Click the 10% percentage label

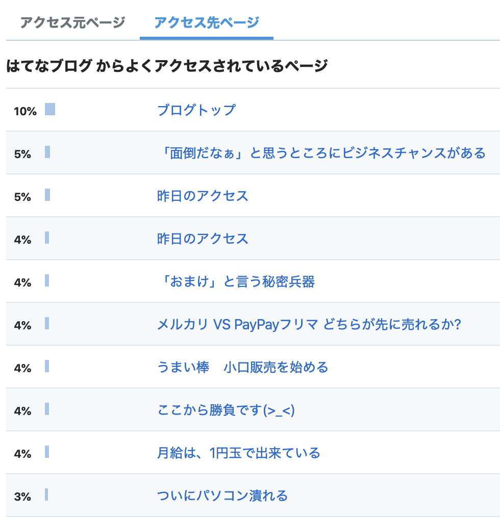(25, 111)
